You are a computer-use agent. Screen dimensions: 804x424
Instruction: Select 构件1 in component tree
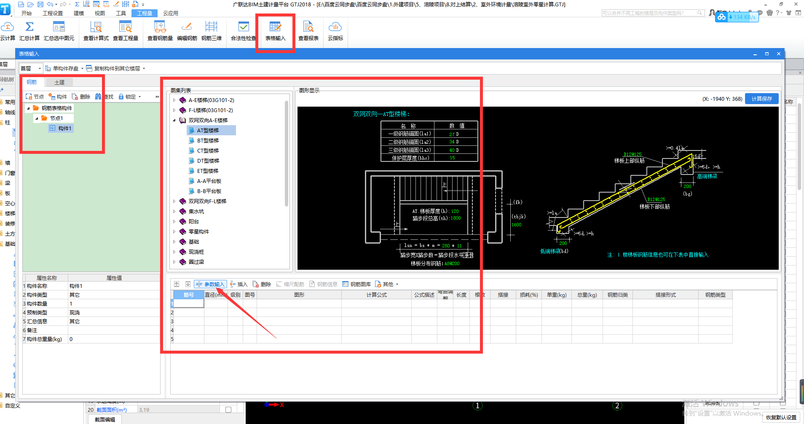[x=61, y=128]
